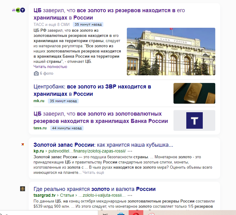Click the Статьи breadcrumb in the tsargrad result
The width and height of the screenshot is (236, 215).
pyautogui.click(x=67, y=195)
